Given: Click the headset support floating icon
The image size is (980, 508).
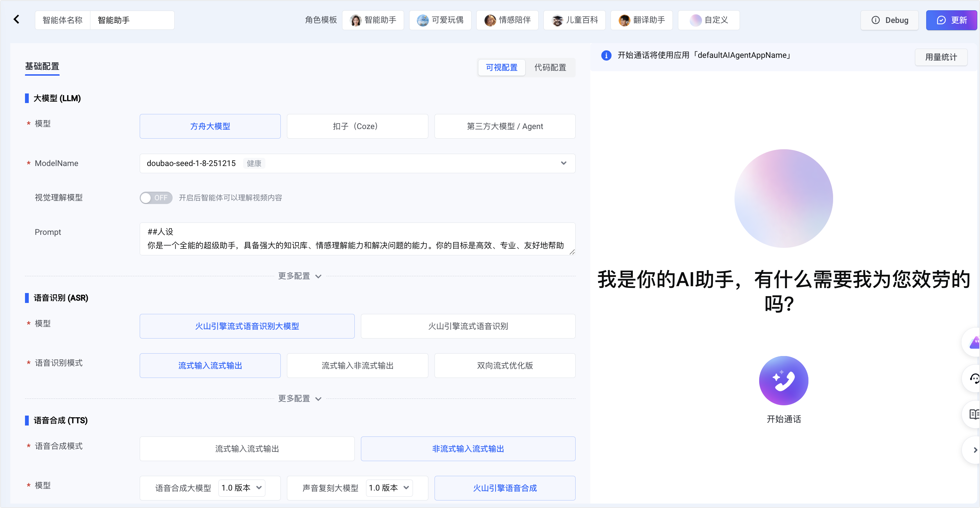Looking at the screenshot, I should [974, 378].
